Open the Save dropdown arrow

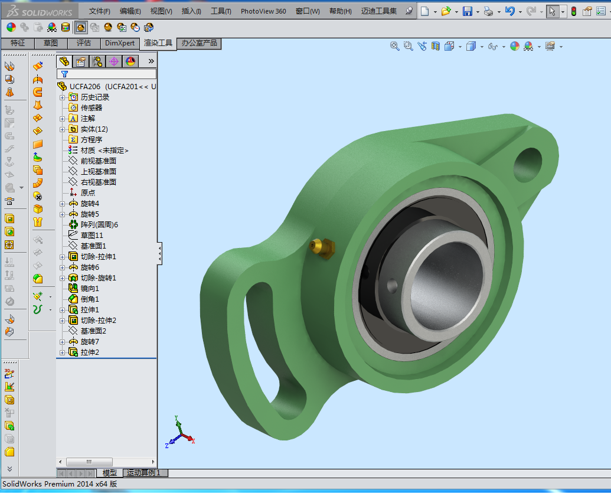pos(478,12)
